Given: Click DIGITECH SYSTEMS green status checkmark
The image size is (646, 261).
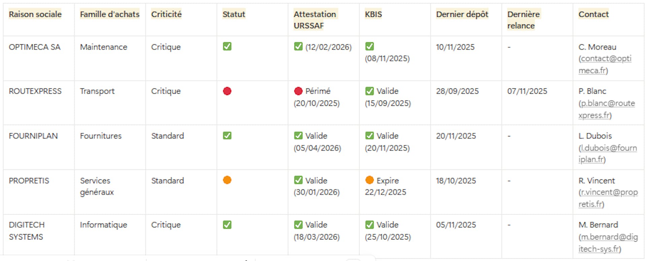Looking at the screenshot, I should pos(227,224).
